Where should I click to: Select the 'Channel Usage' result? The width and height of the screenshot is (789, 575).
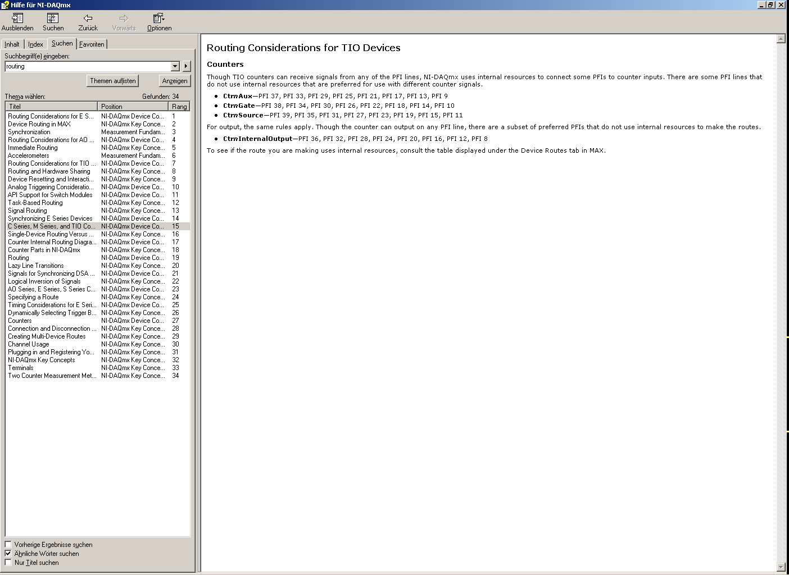(98, 344)
